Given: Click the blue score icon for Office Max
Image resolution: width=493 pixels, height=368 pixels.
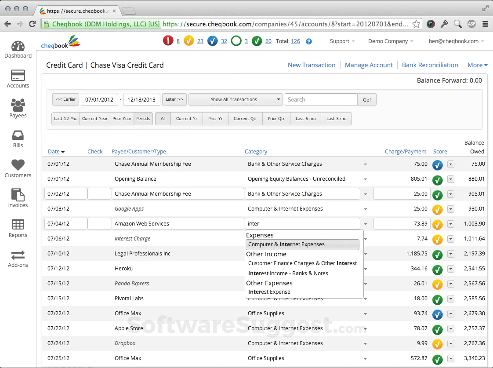Looking at the screenshot, I should 437,314.
